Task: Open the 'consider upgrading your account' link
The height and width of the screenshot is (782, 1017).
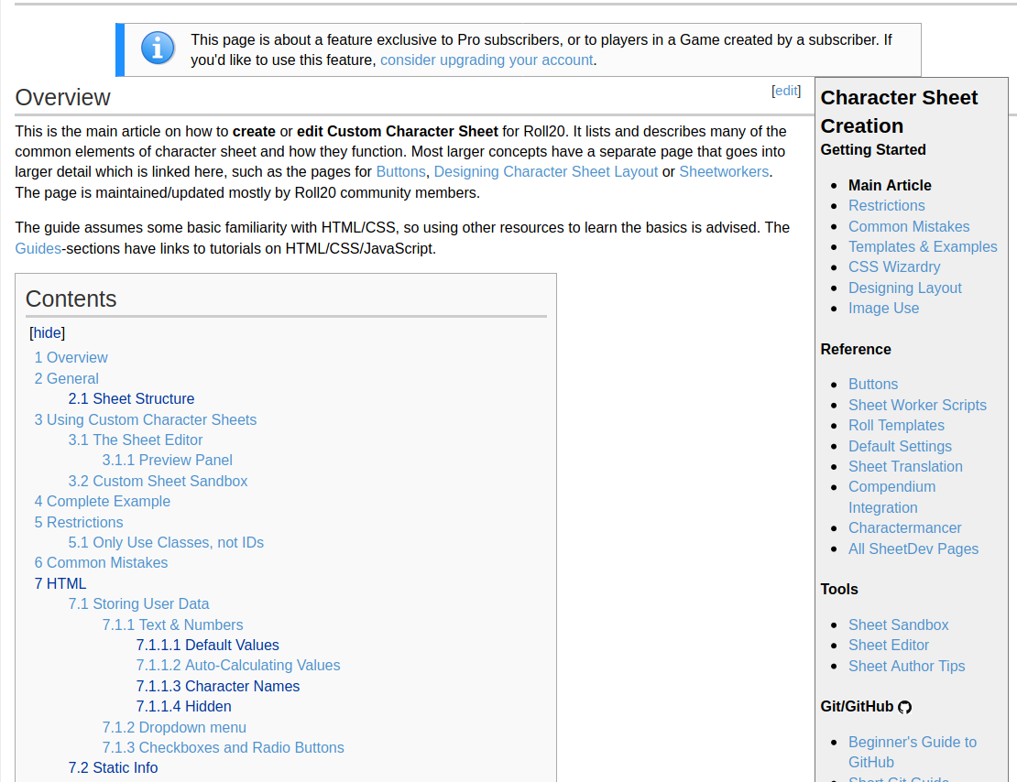Action: (487, 60)
